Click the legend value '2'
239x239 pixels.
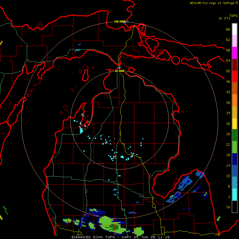[x=229, y=197]
